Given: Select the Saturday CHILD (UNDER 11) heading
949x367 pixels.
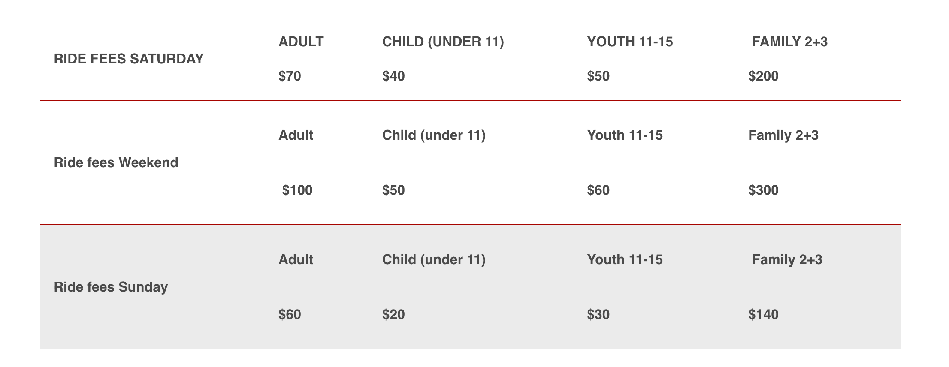Looking at the screenshot, I should click(x=443, y=42).
